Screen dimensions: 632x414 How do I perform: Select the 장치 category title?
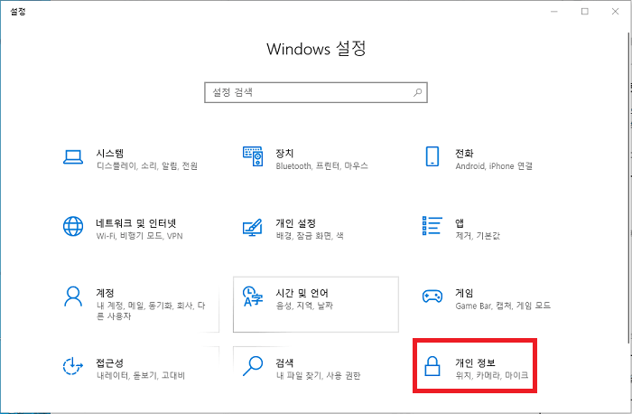(284, 154)
